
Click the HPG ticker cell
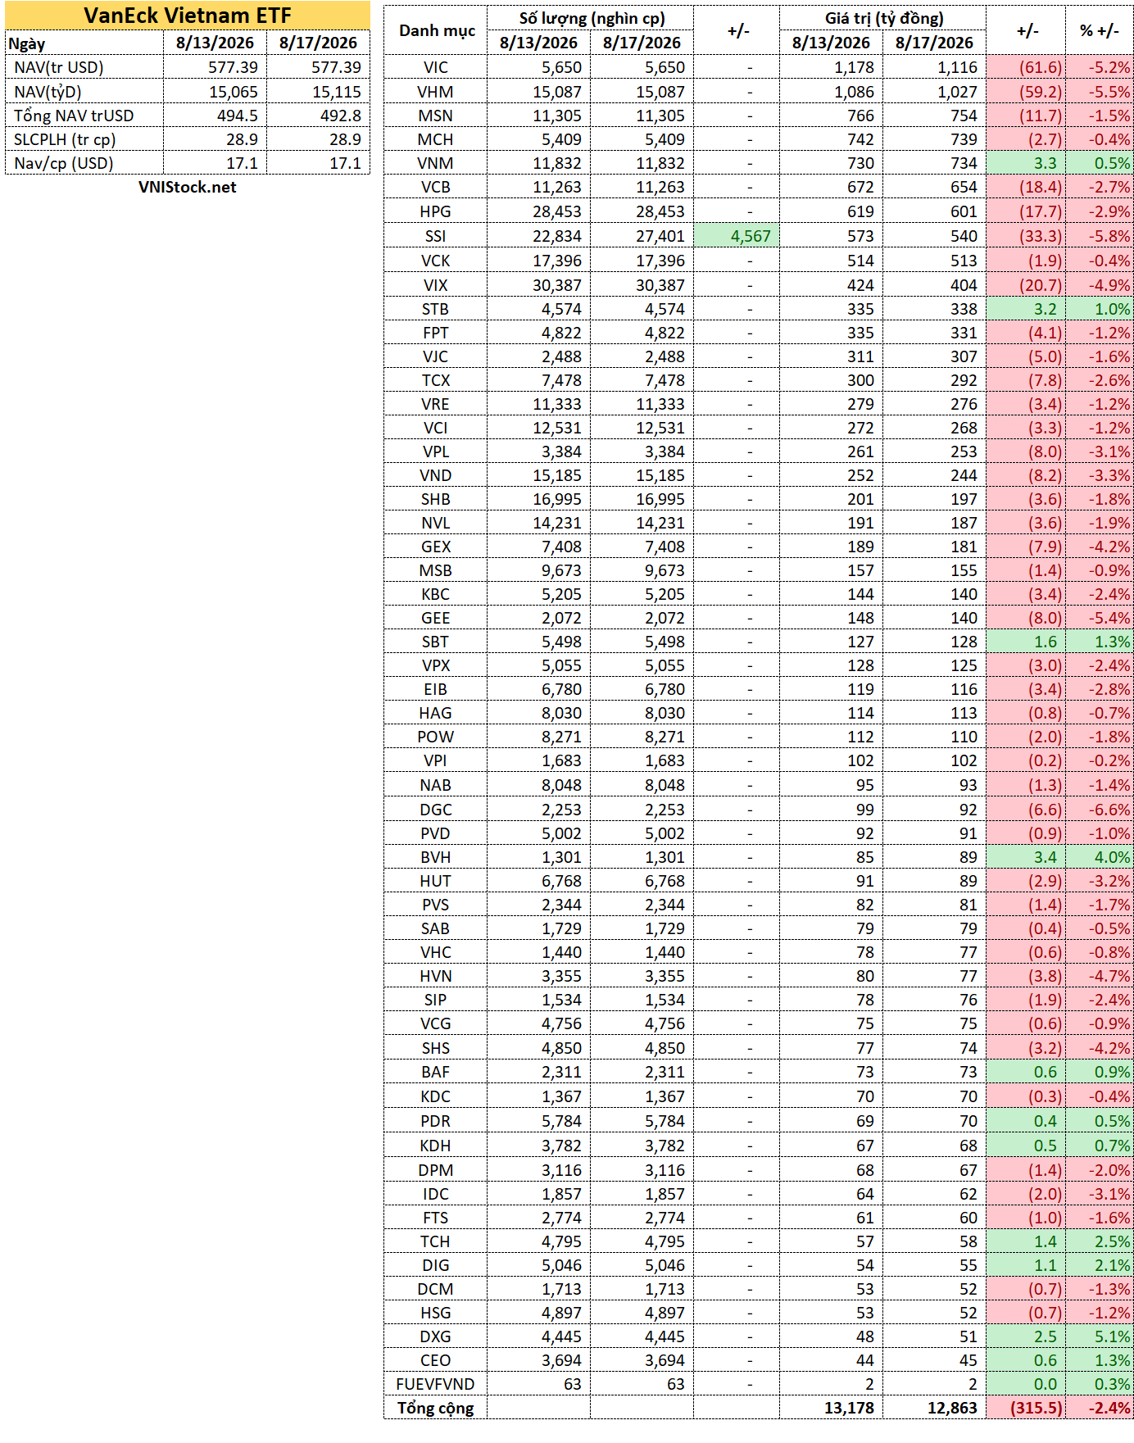[436, 211]
